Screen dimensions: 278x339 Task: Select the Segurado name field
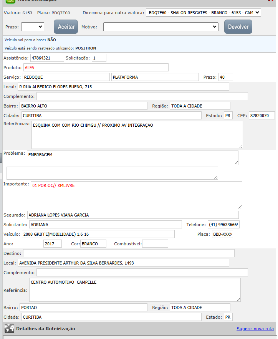point(132,215)
